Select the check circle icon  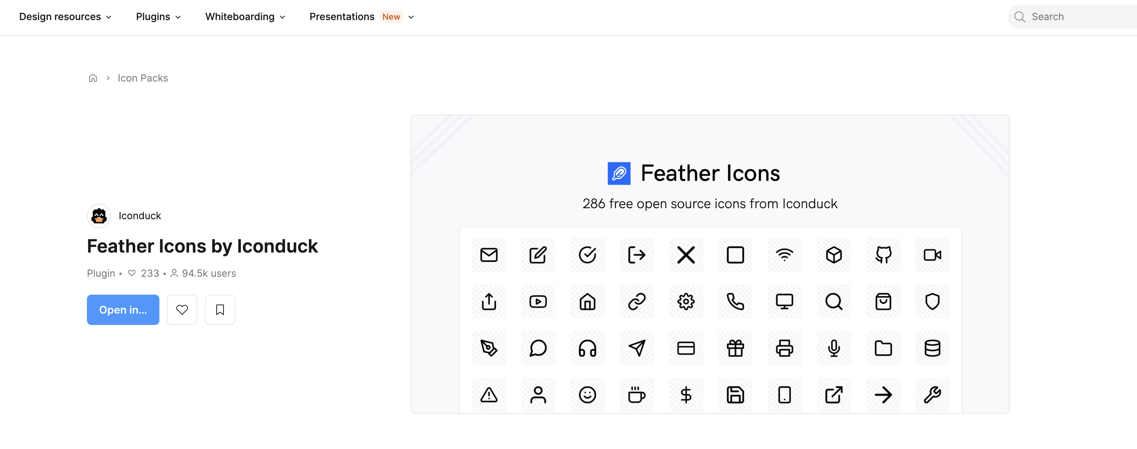tap(587, 255)
